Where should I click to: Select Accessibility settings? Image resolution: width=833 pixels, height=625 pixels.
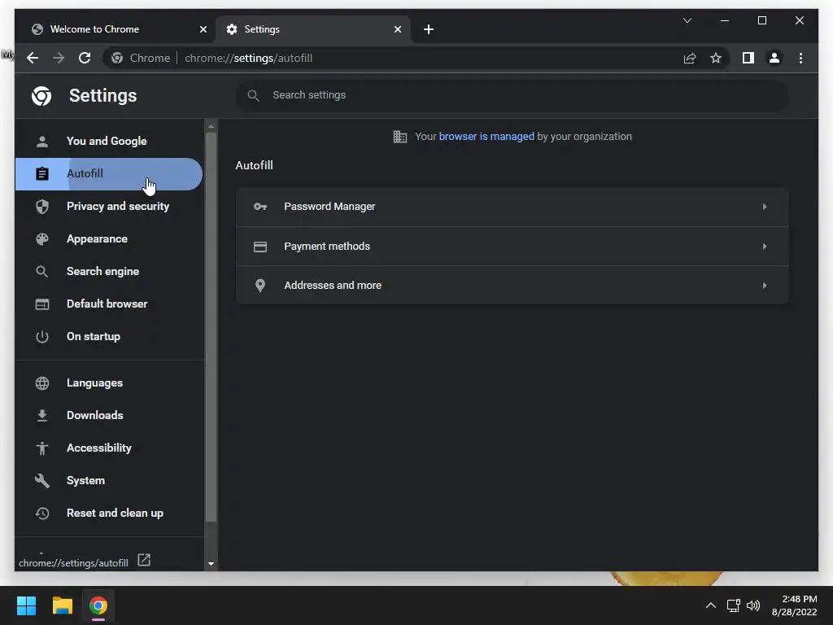click(x=108, y=448)
